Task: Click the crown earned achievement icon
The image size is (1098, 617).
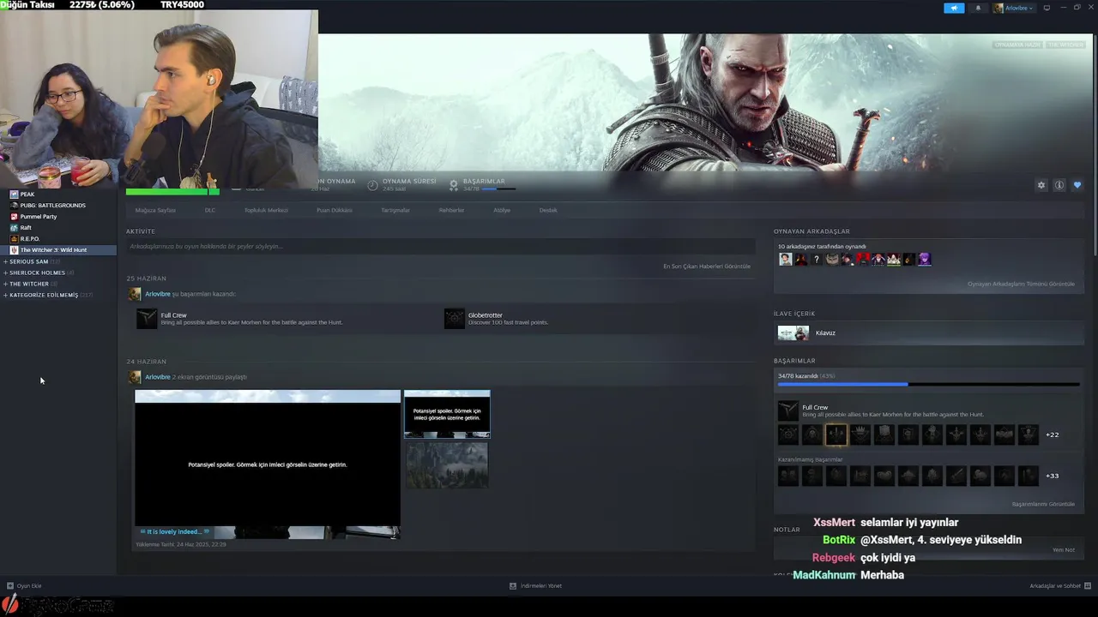Action: tap(860, 434)
